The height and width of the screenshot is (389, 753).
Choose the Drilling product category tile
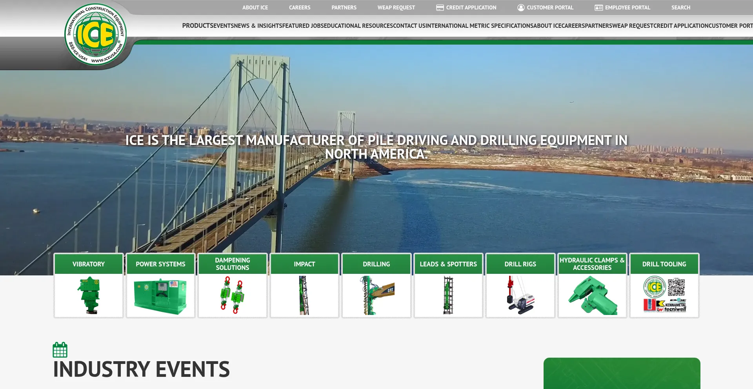[376, 286]
